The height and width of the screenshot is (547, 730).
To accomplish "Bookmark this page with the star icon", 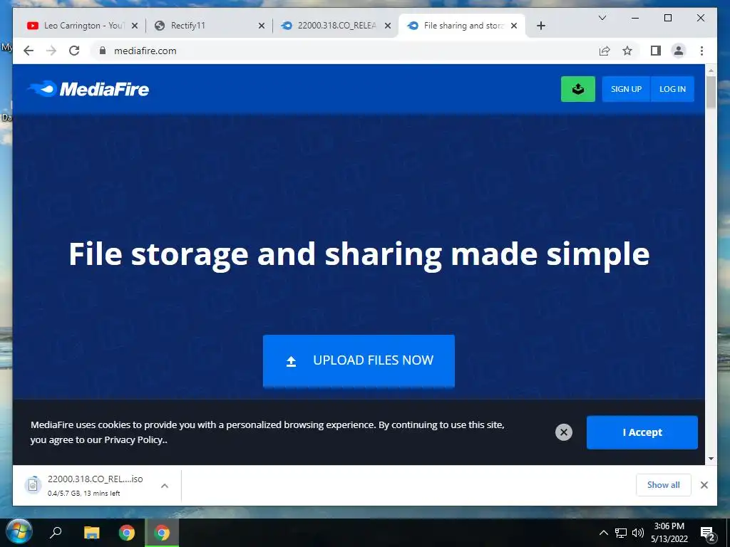I will point(627,51).
